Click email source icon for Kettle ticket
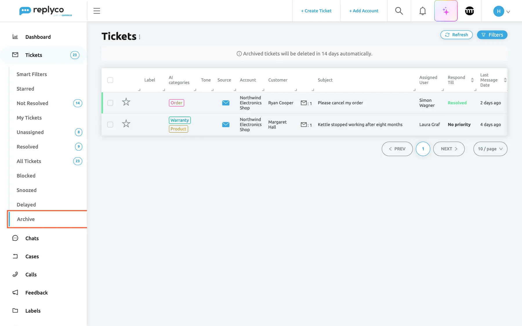 click(x=226, y=125)
